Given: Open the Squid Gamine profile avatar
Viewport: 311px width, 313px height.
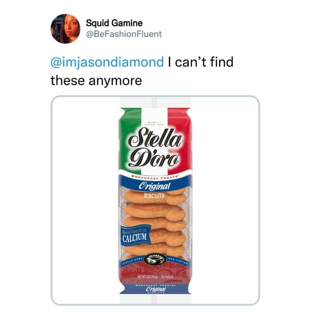Looking at the screenshot, I should tap(65, 29).
